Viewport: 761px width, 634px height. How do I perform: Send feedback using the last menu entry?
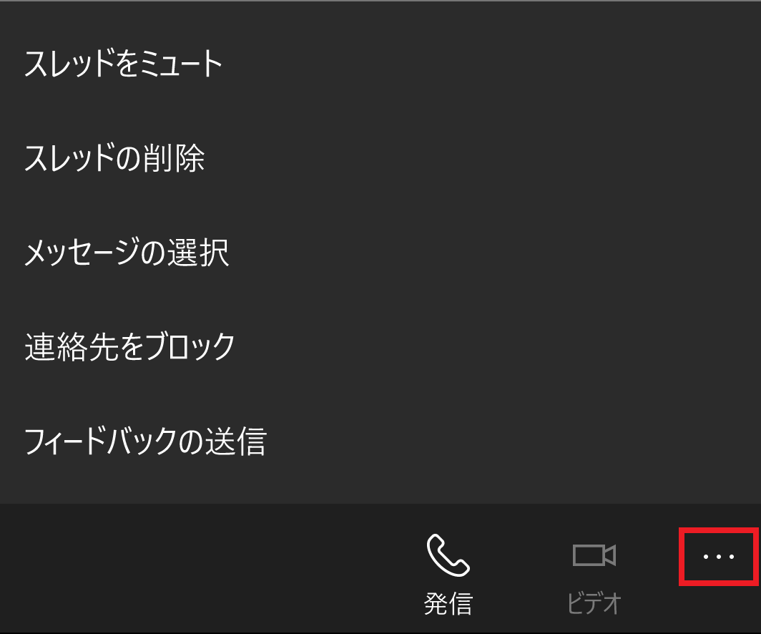(x=380, y=442)
